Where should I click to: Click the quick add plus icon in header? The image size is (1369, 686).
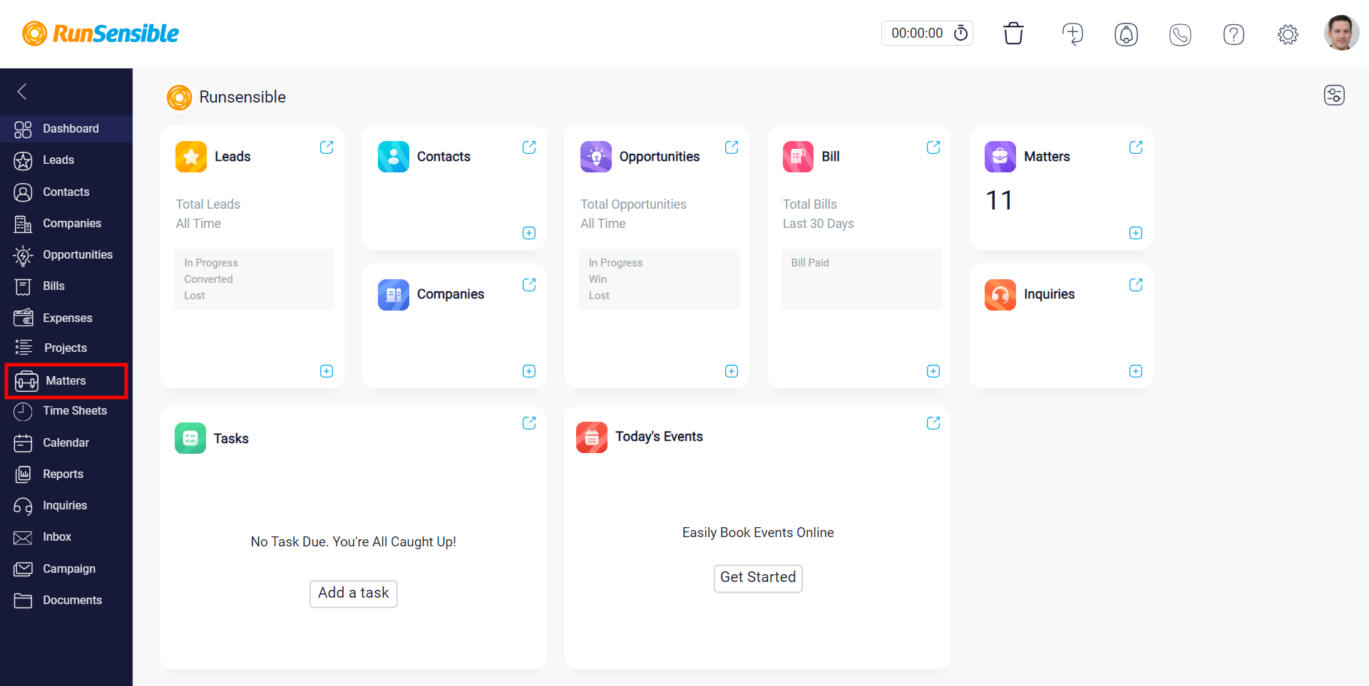click(1072, 33)
